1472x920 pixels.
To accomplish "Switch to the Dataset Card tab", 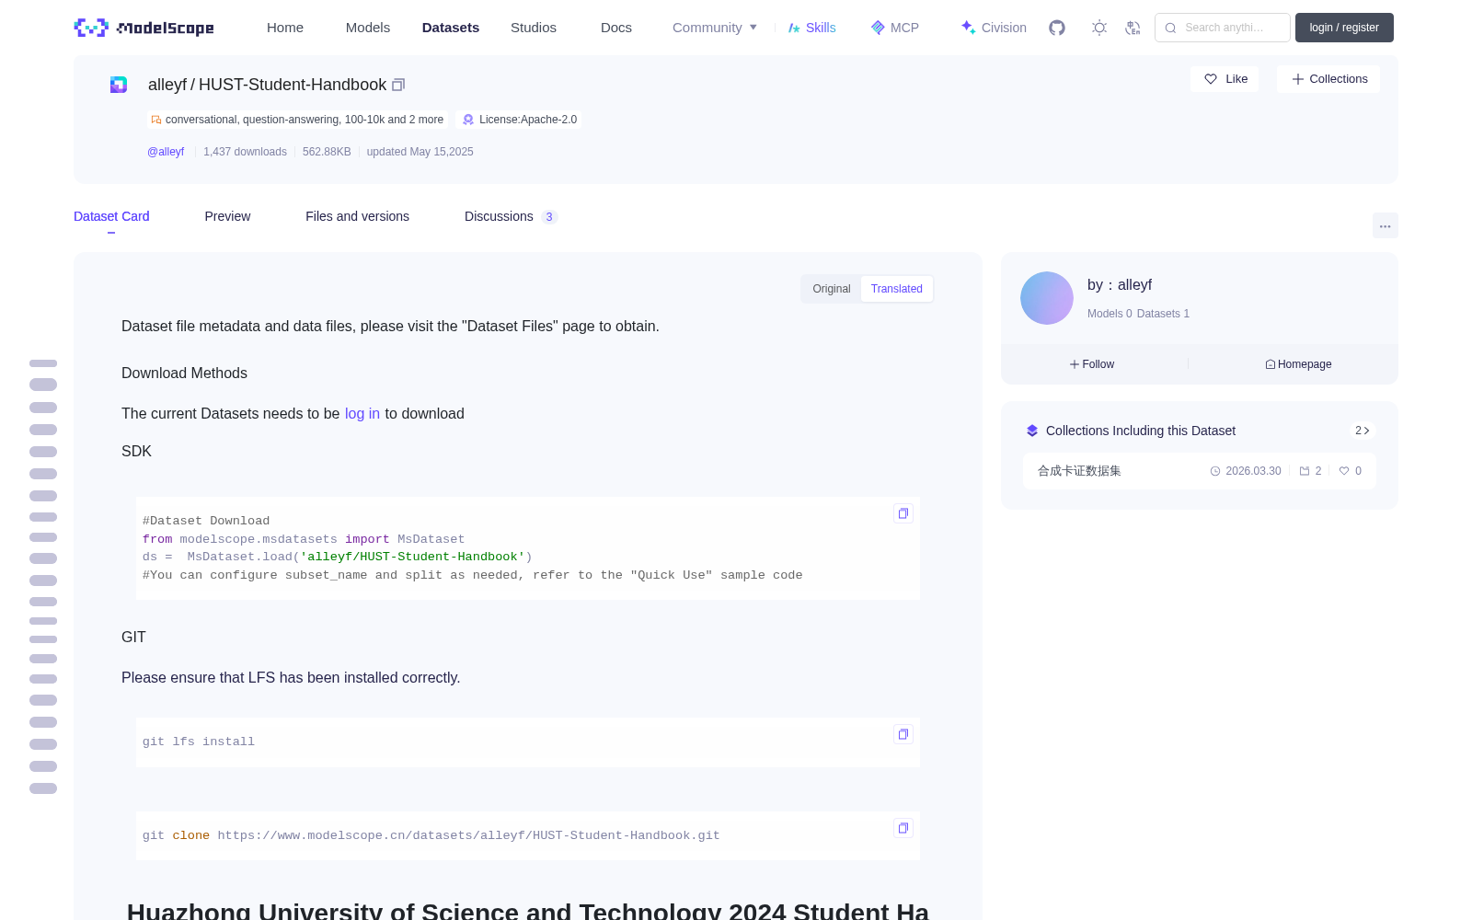I will 111,216.
